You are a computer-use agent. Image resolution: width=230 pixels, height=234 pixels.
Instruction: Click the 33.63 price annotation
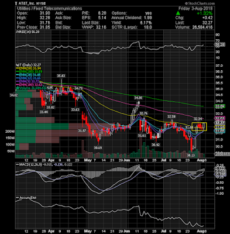[75, 110]
